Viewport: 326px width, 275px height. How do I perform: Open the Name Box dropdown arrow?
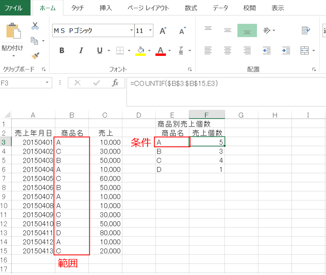point(47,83)
